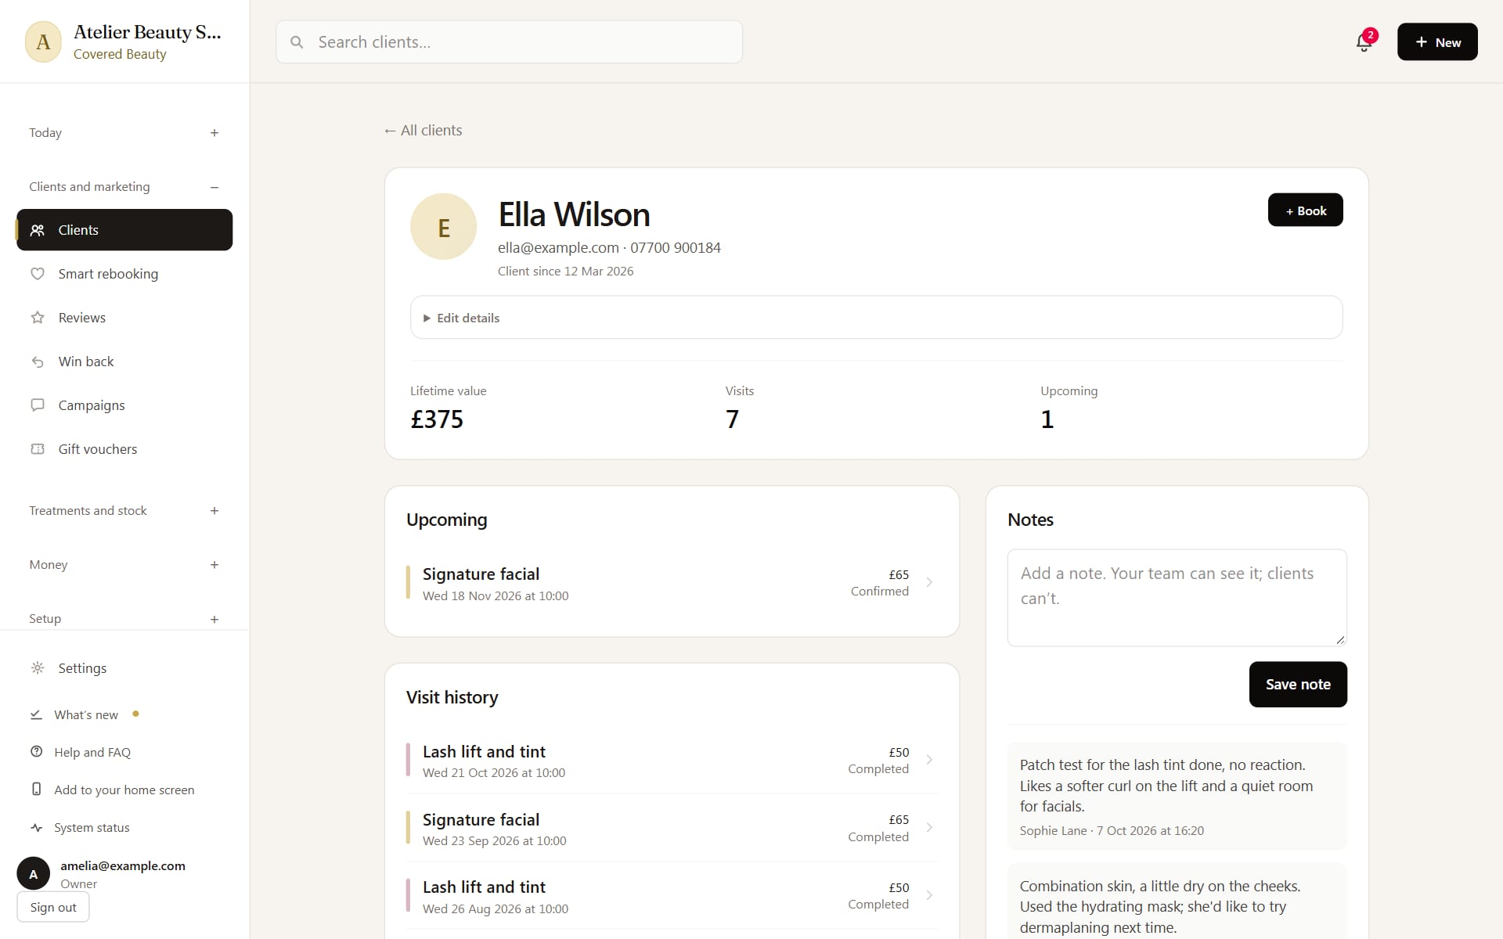Screen dimensions: 1503x939
Task: Click the amelia account avatar
Action: coord(34,874)
